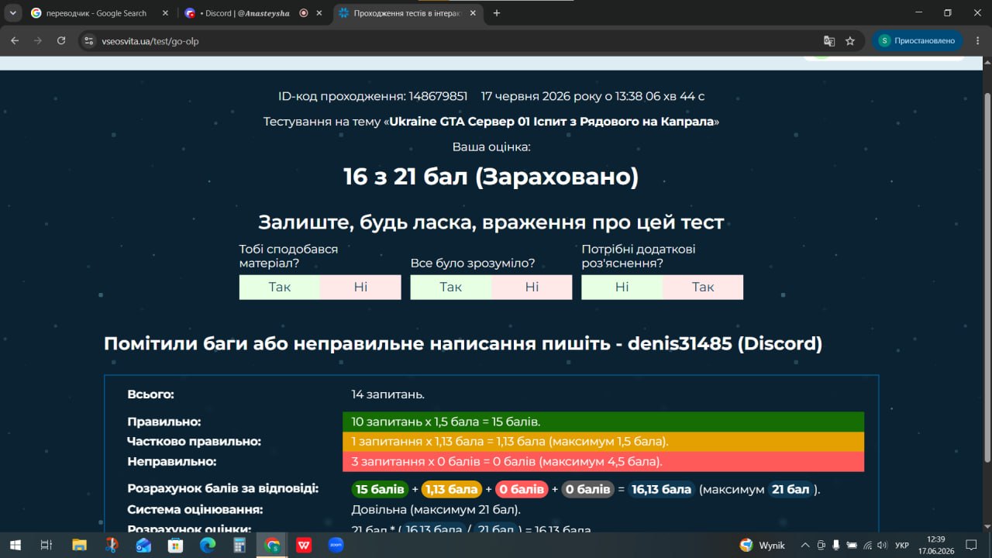The width and height of the screenshot is (992, 558).
Task: Answer "Ні" for needing extra explanations
Action: [x=622, y=287]
